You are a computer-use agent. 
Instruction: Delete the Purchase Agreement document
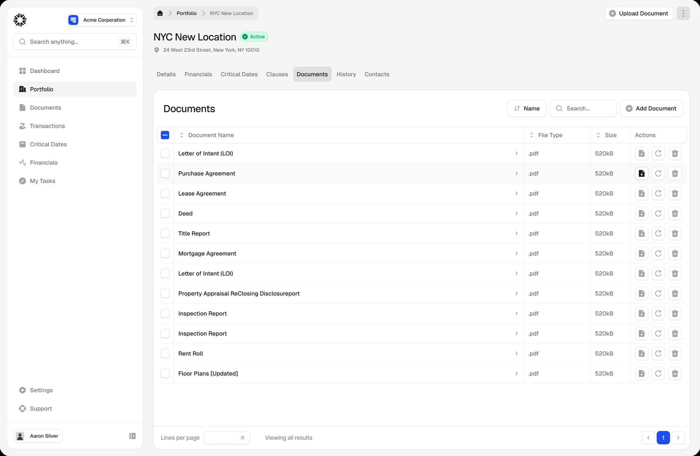pyautogui.click(x=675, y=173)
